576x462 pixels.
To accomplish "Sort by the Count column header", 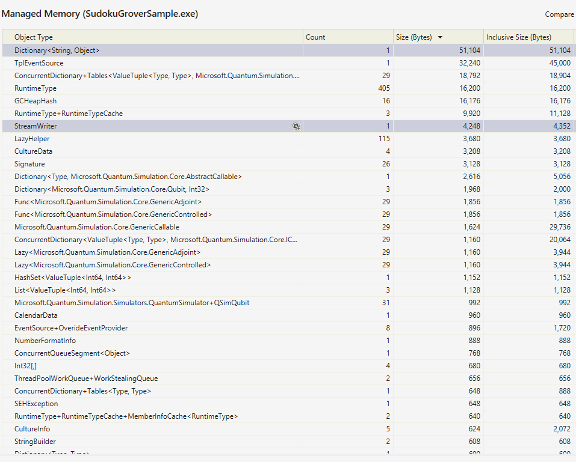I will 348,37.
